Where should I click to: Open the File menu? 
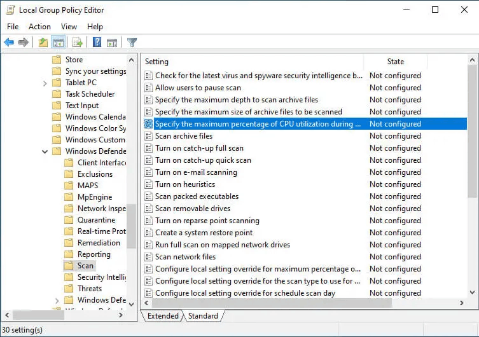tap(13, 27)
